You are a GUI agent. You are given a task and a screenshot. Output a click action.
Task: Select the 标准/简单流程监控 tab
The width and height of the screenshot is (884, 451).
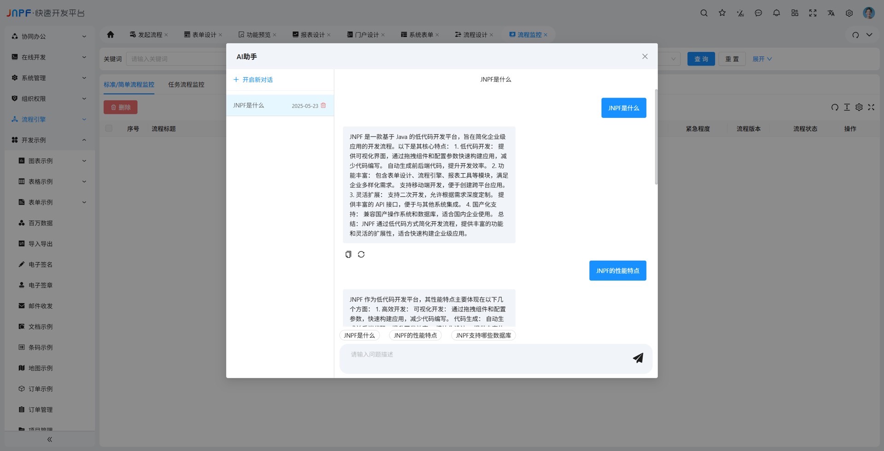click(129, 85)
